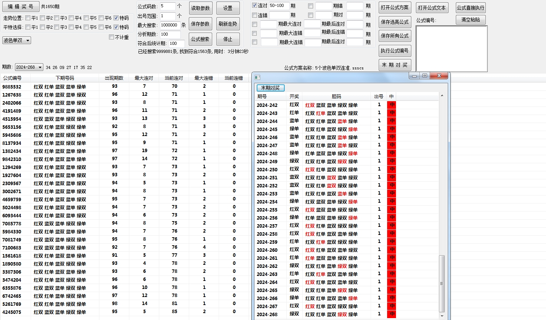Tick the 连错 checkbox

tap(254, 15)
